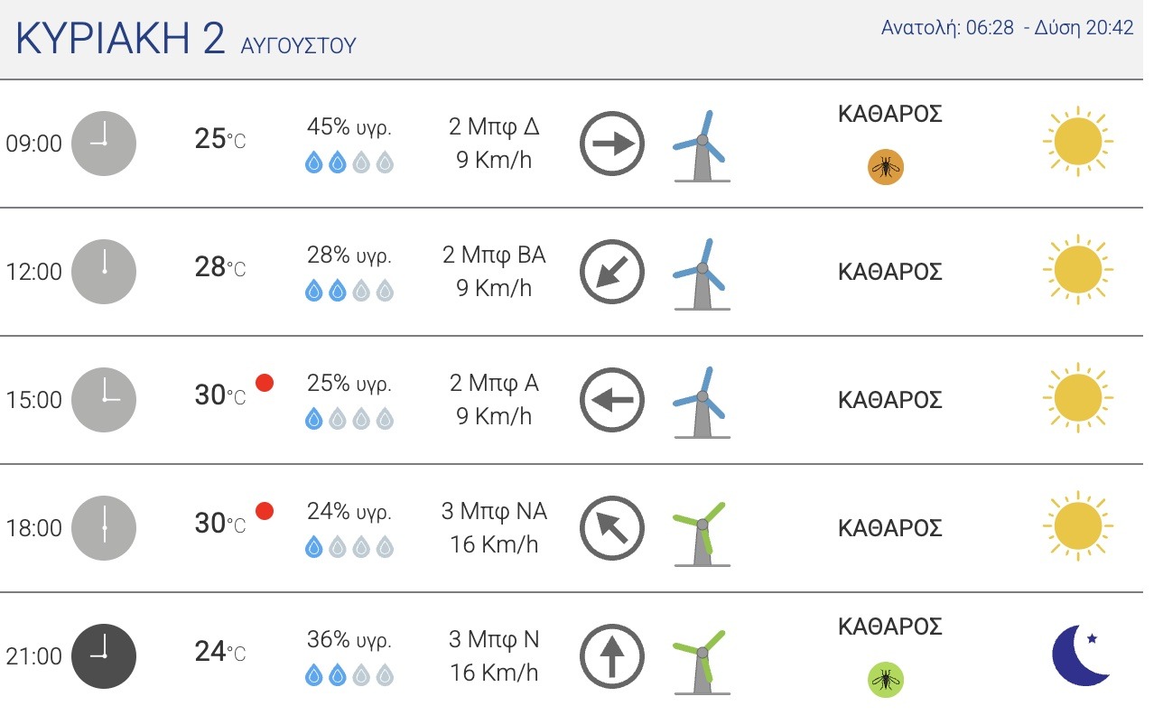Click the humidity droplets under 45% υγρ.
This screenshot has width=1163, height=715.
[349, 162]
